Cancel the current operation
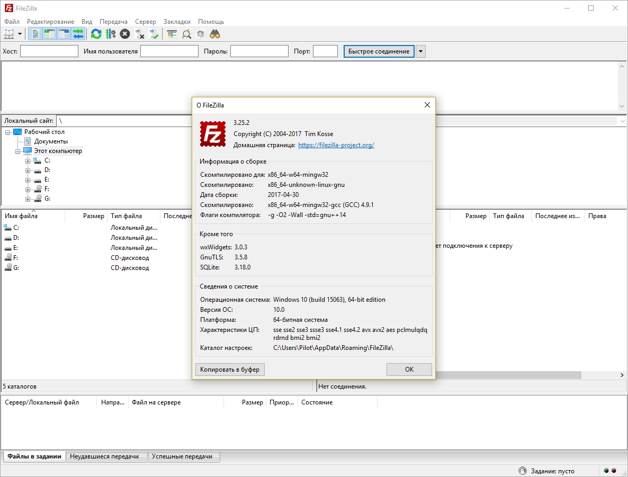The height and width of the screenshot is (477, 628). [125, 34]
